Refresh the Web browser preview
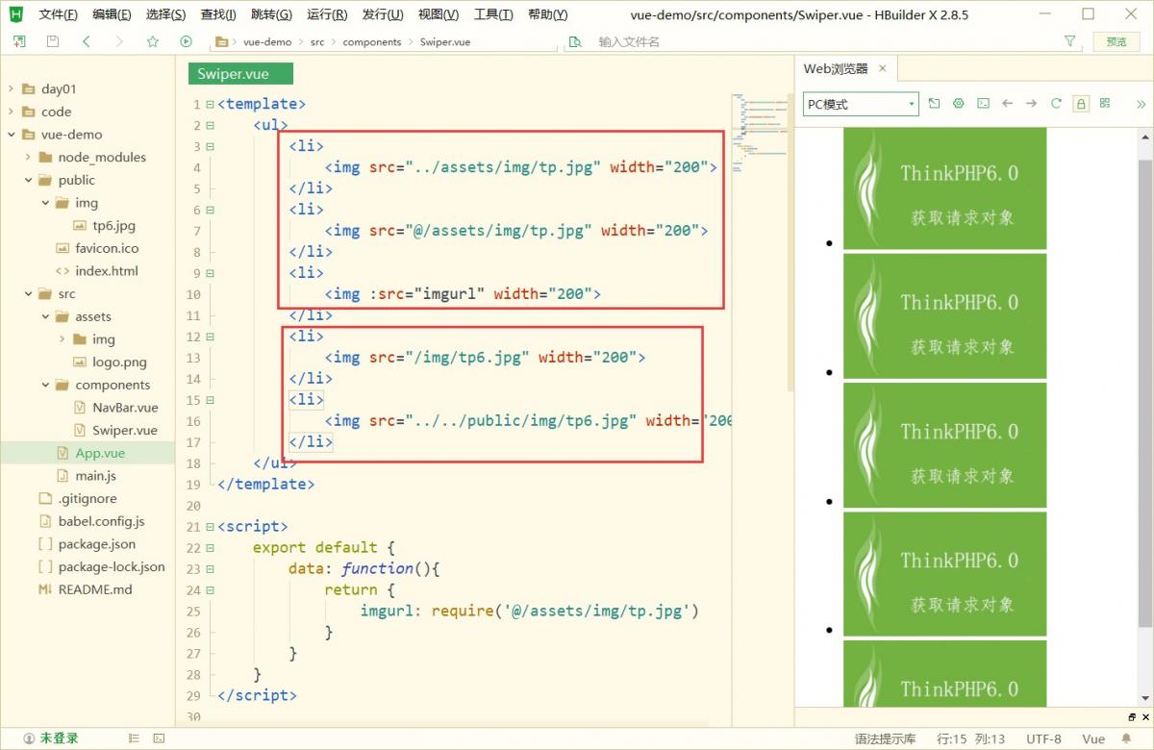 [x=1056, y=103]
